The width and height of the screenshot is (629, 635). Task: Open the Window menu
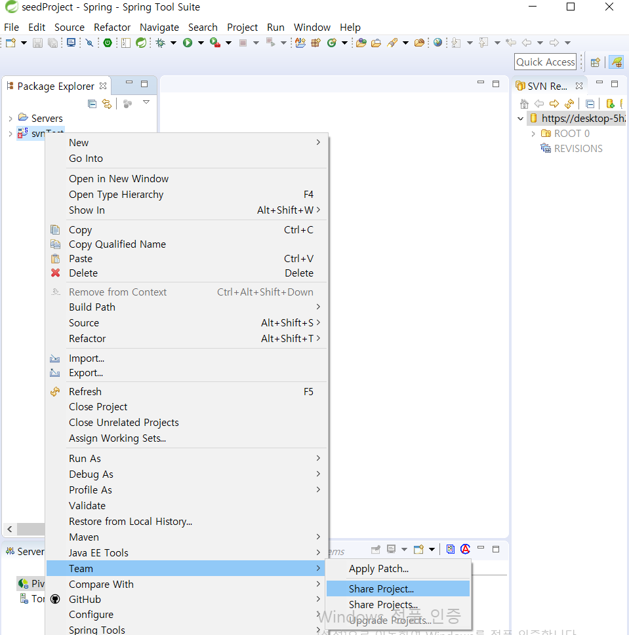coord(312,27)
